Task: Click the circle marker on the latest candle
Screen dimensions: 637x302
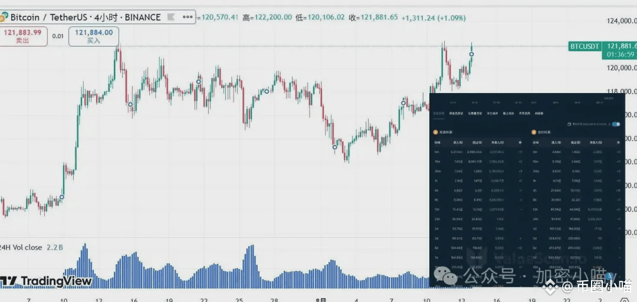Action: [x=471, y=54]
